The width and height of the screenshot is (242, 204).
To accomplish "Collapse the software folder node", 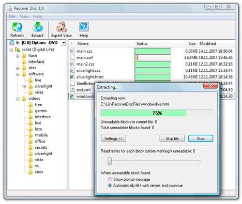I will [x=18, y=74].
